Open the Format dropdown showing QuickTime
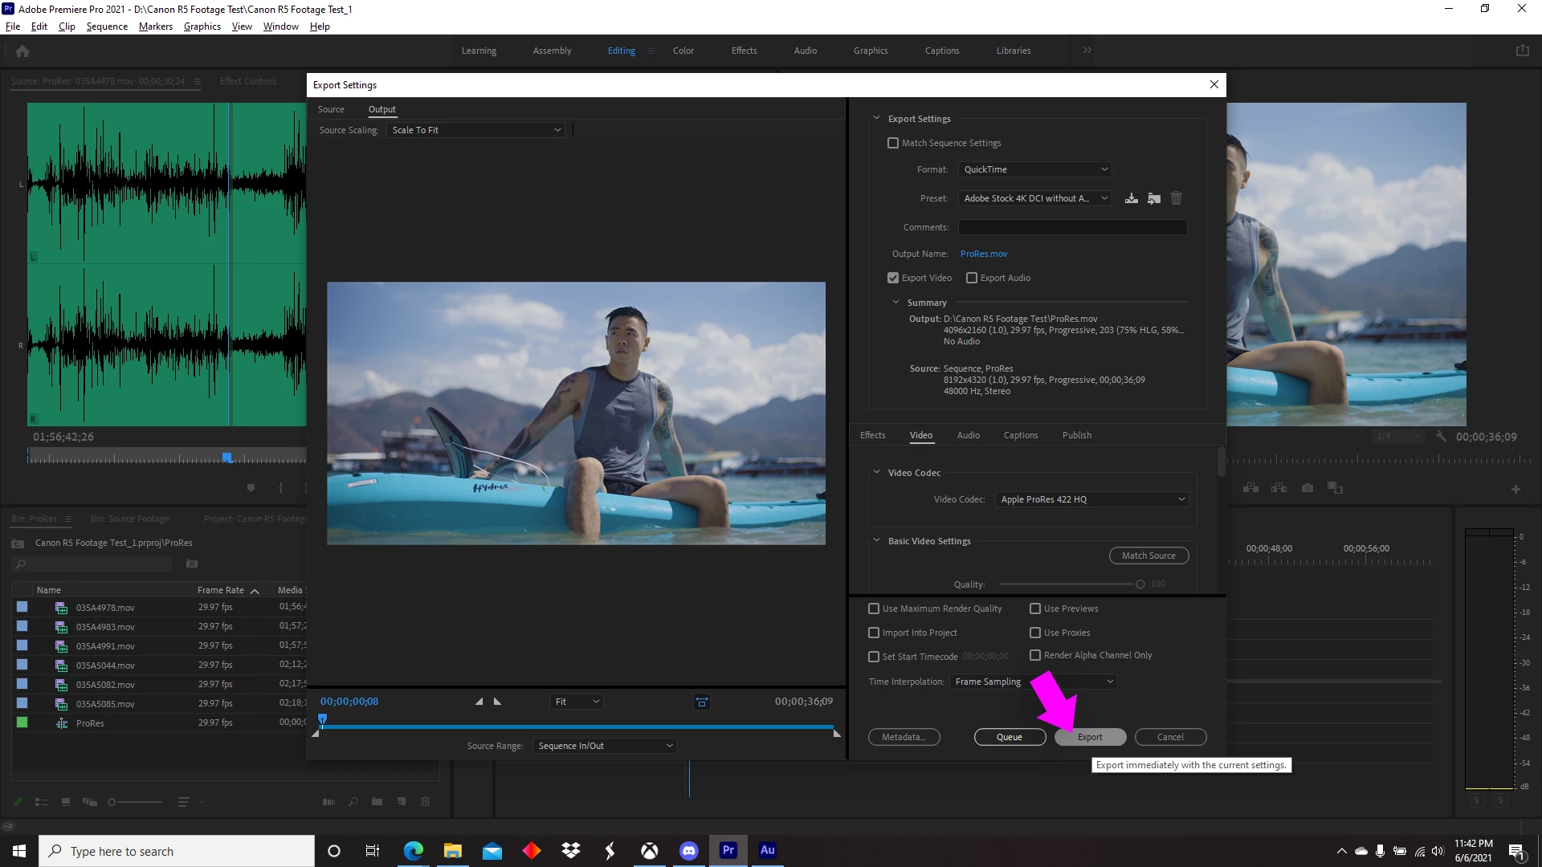Screen dimensions: 1542x867 pos(1034,169)
